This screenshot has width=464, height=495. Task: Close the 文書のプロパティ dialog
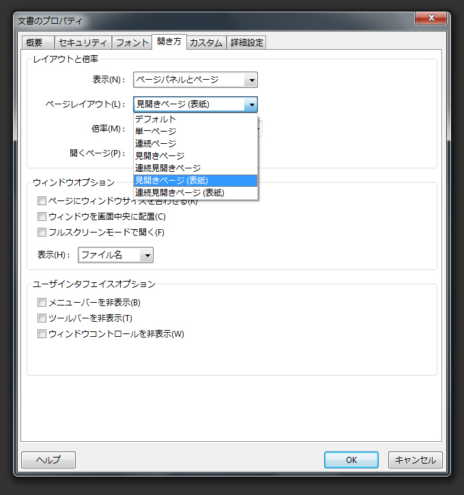click(431, 18)
